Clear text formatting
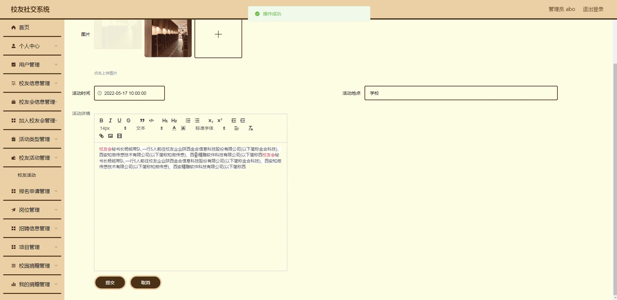Viewport: 617px width, 300px height. pyautogui.click(x=251, y=128)
